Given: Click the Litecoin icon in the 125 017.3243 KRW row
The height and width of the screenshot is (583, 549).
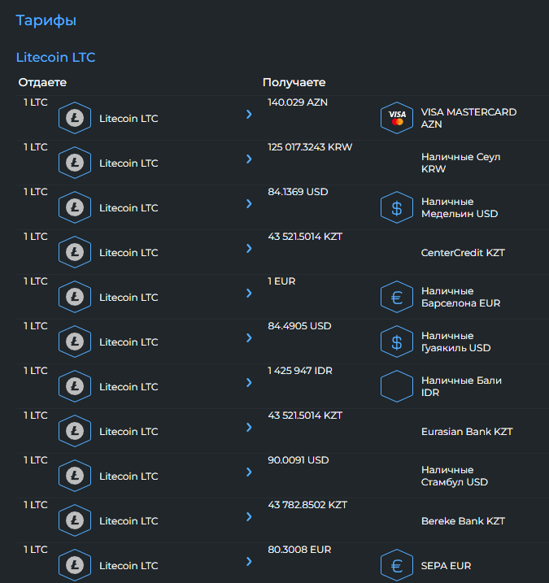Looking at the screenshot, I should [x=75, y=163].
